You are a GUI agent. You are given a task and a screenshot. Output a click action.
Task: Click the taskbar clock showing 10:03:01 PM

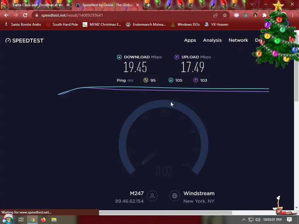pos(272,220)
